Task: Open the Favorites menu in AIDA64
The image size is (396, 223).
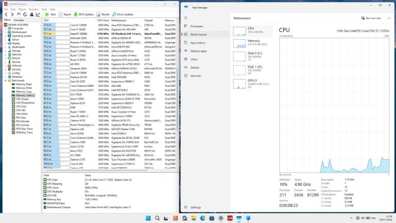Action: (x=34, y=9)
